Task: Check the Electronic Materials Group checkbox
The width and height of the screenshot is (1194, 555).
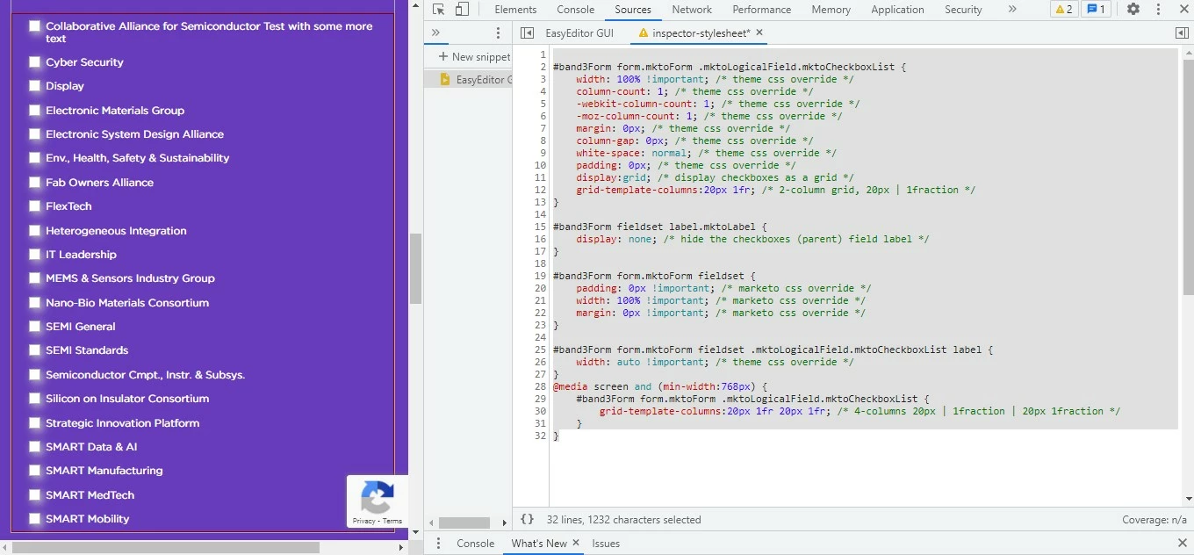Action: (35, 111)
